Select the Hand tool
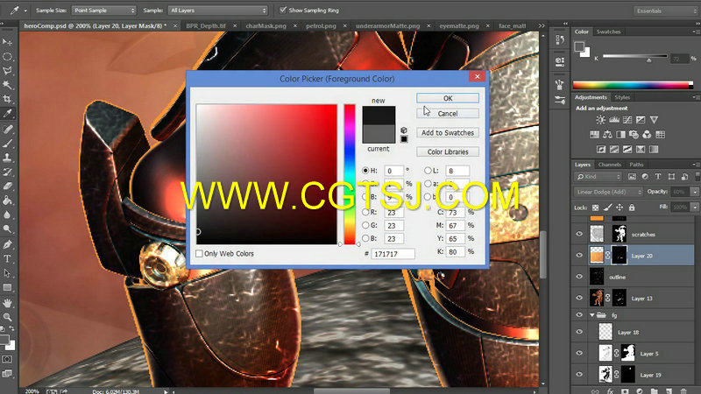Screen dimensions: 701x394 point(7,303)
